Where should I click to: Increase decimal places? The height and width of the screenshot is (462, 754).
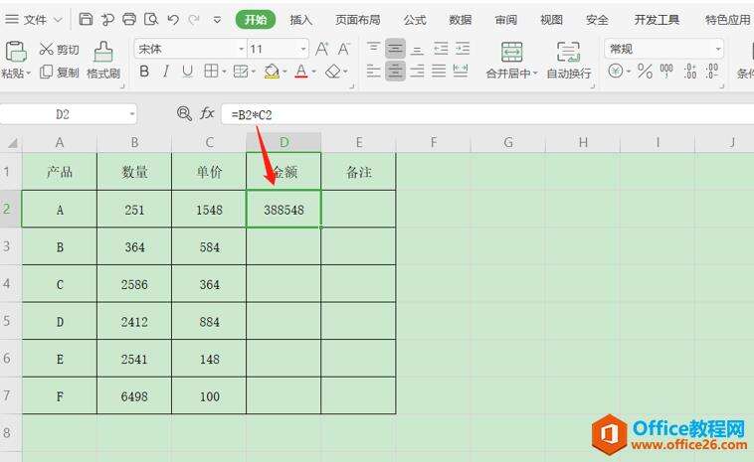pos(690,72)
